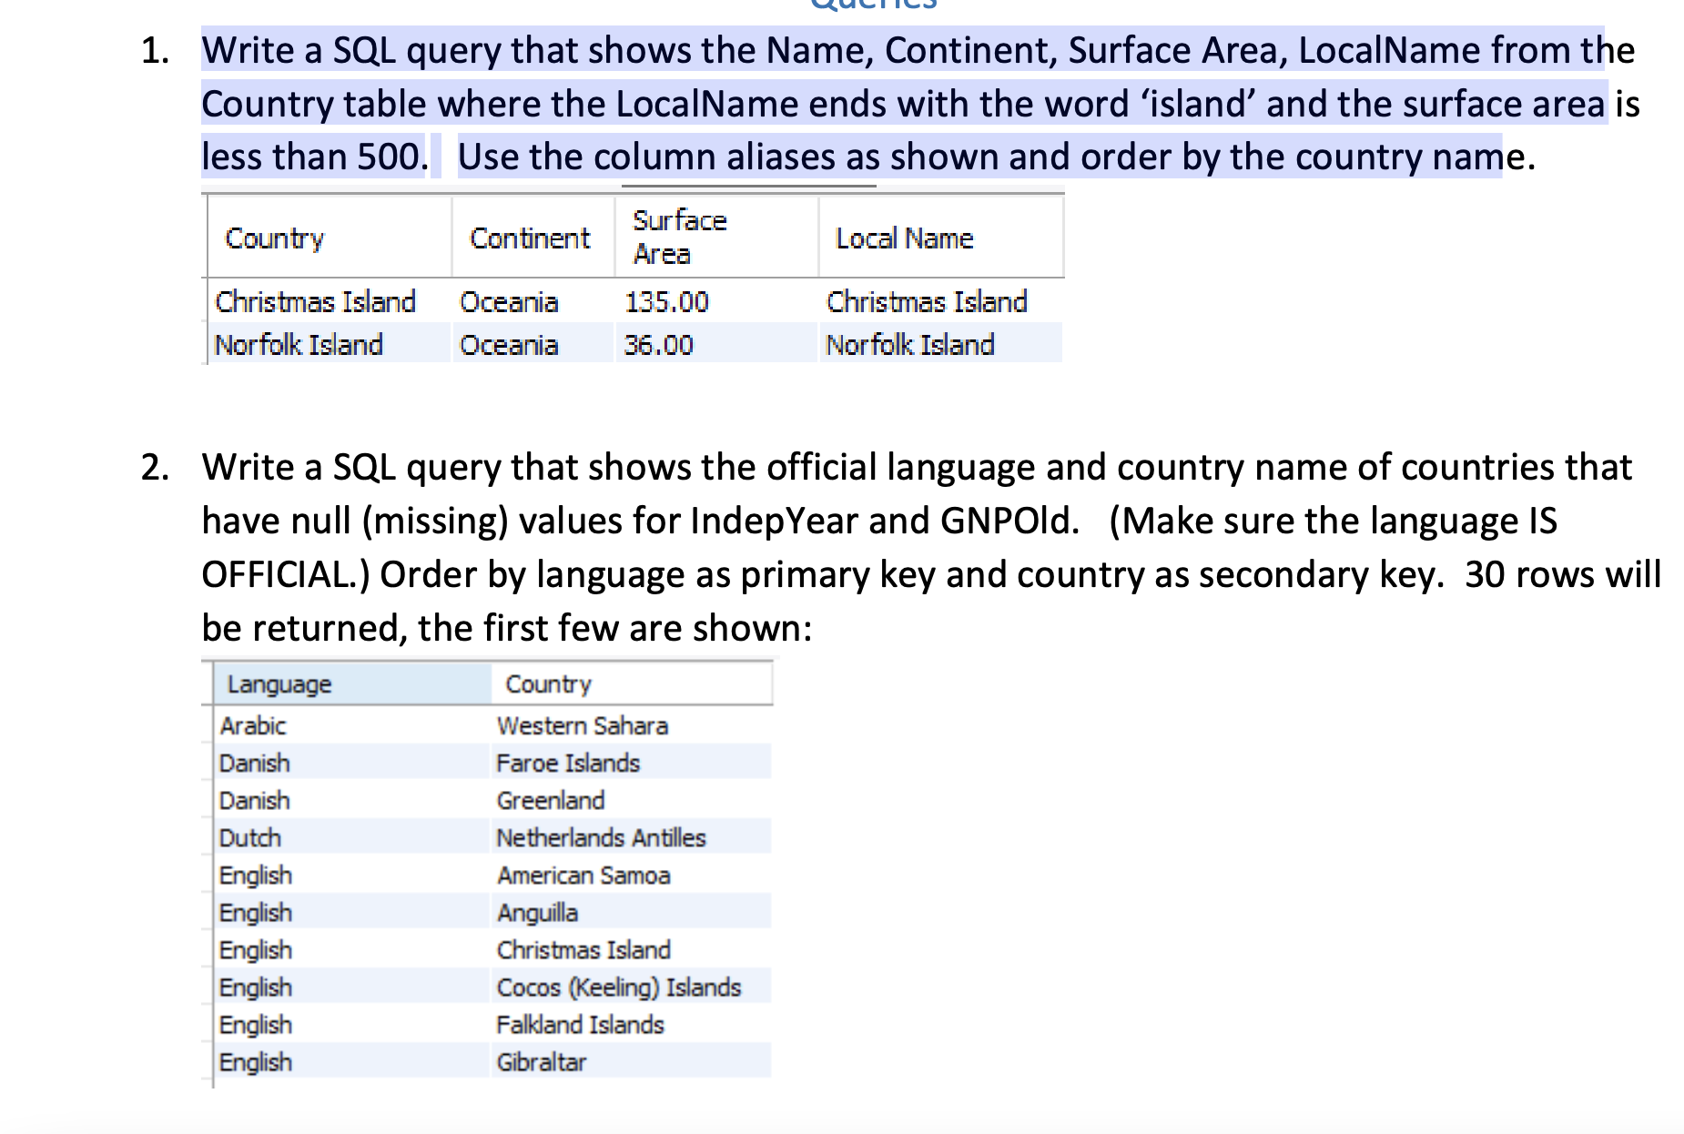The height and width of the screenshot is (1134, 1684).
Task: Click the Local Name column header
Action: pyautogui.click(x=902, y=238)
